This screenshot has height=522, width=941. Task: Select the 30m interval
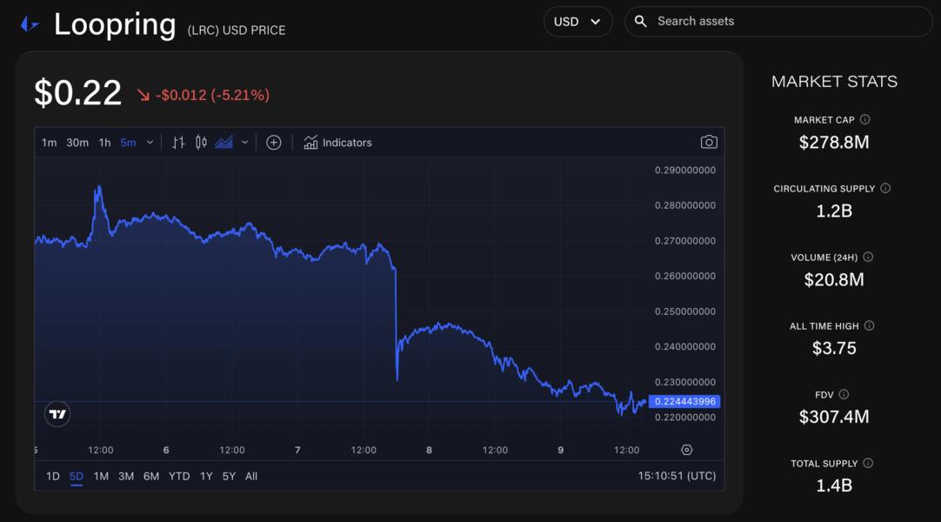tap(77, 143)
